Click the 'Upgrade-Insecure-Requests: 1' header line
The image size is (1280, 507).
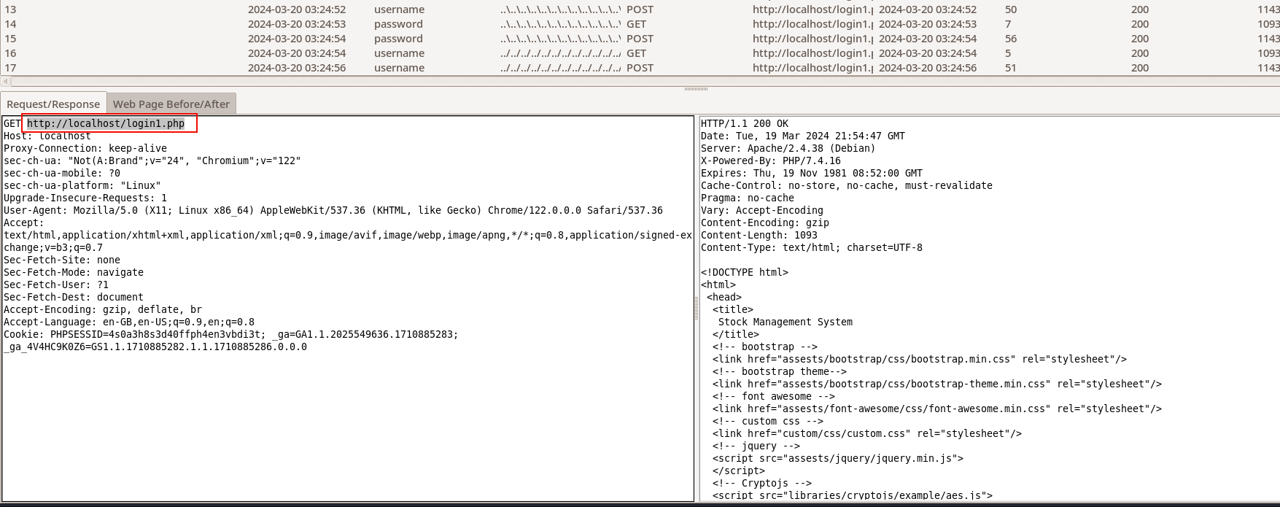[x=85, y=198]
